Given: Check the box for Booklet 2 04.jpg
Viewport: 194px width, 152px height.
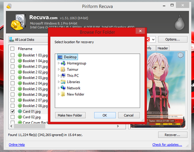Looking at the screenshot, I should tap(13, 83).
